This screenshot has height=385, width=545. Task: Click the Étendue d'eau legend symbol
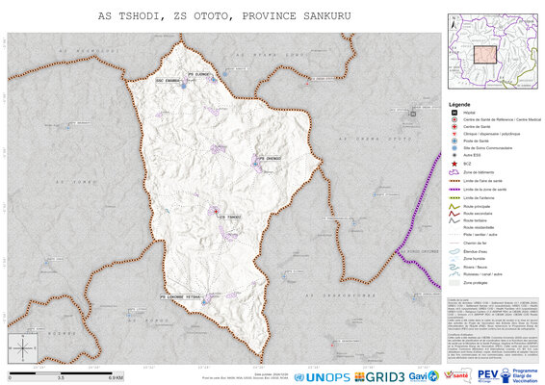pyautogui.click(x=454, y=251)
